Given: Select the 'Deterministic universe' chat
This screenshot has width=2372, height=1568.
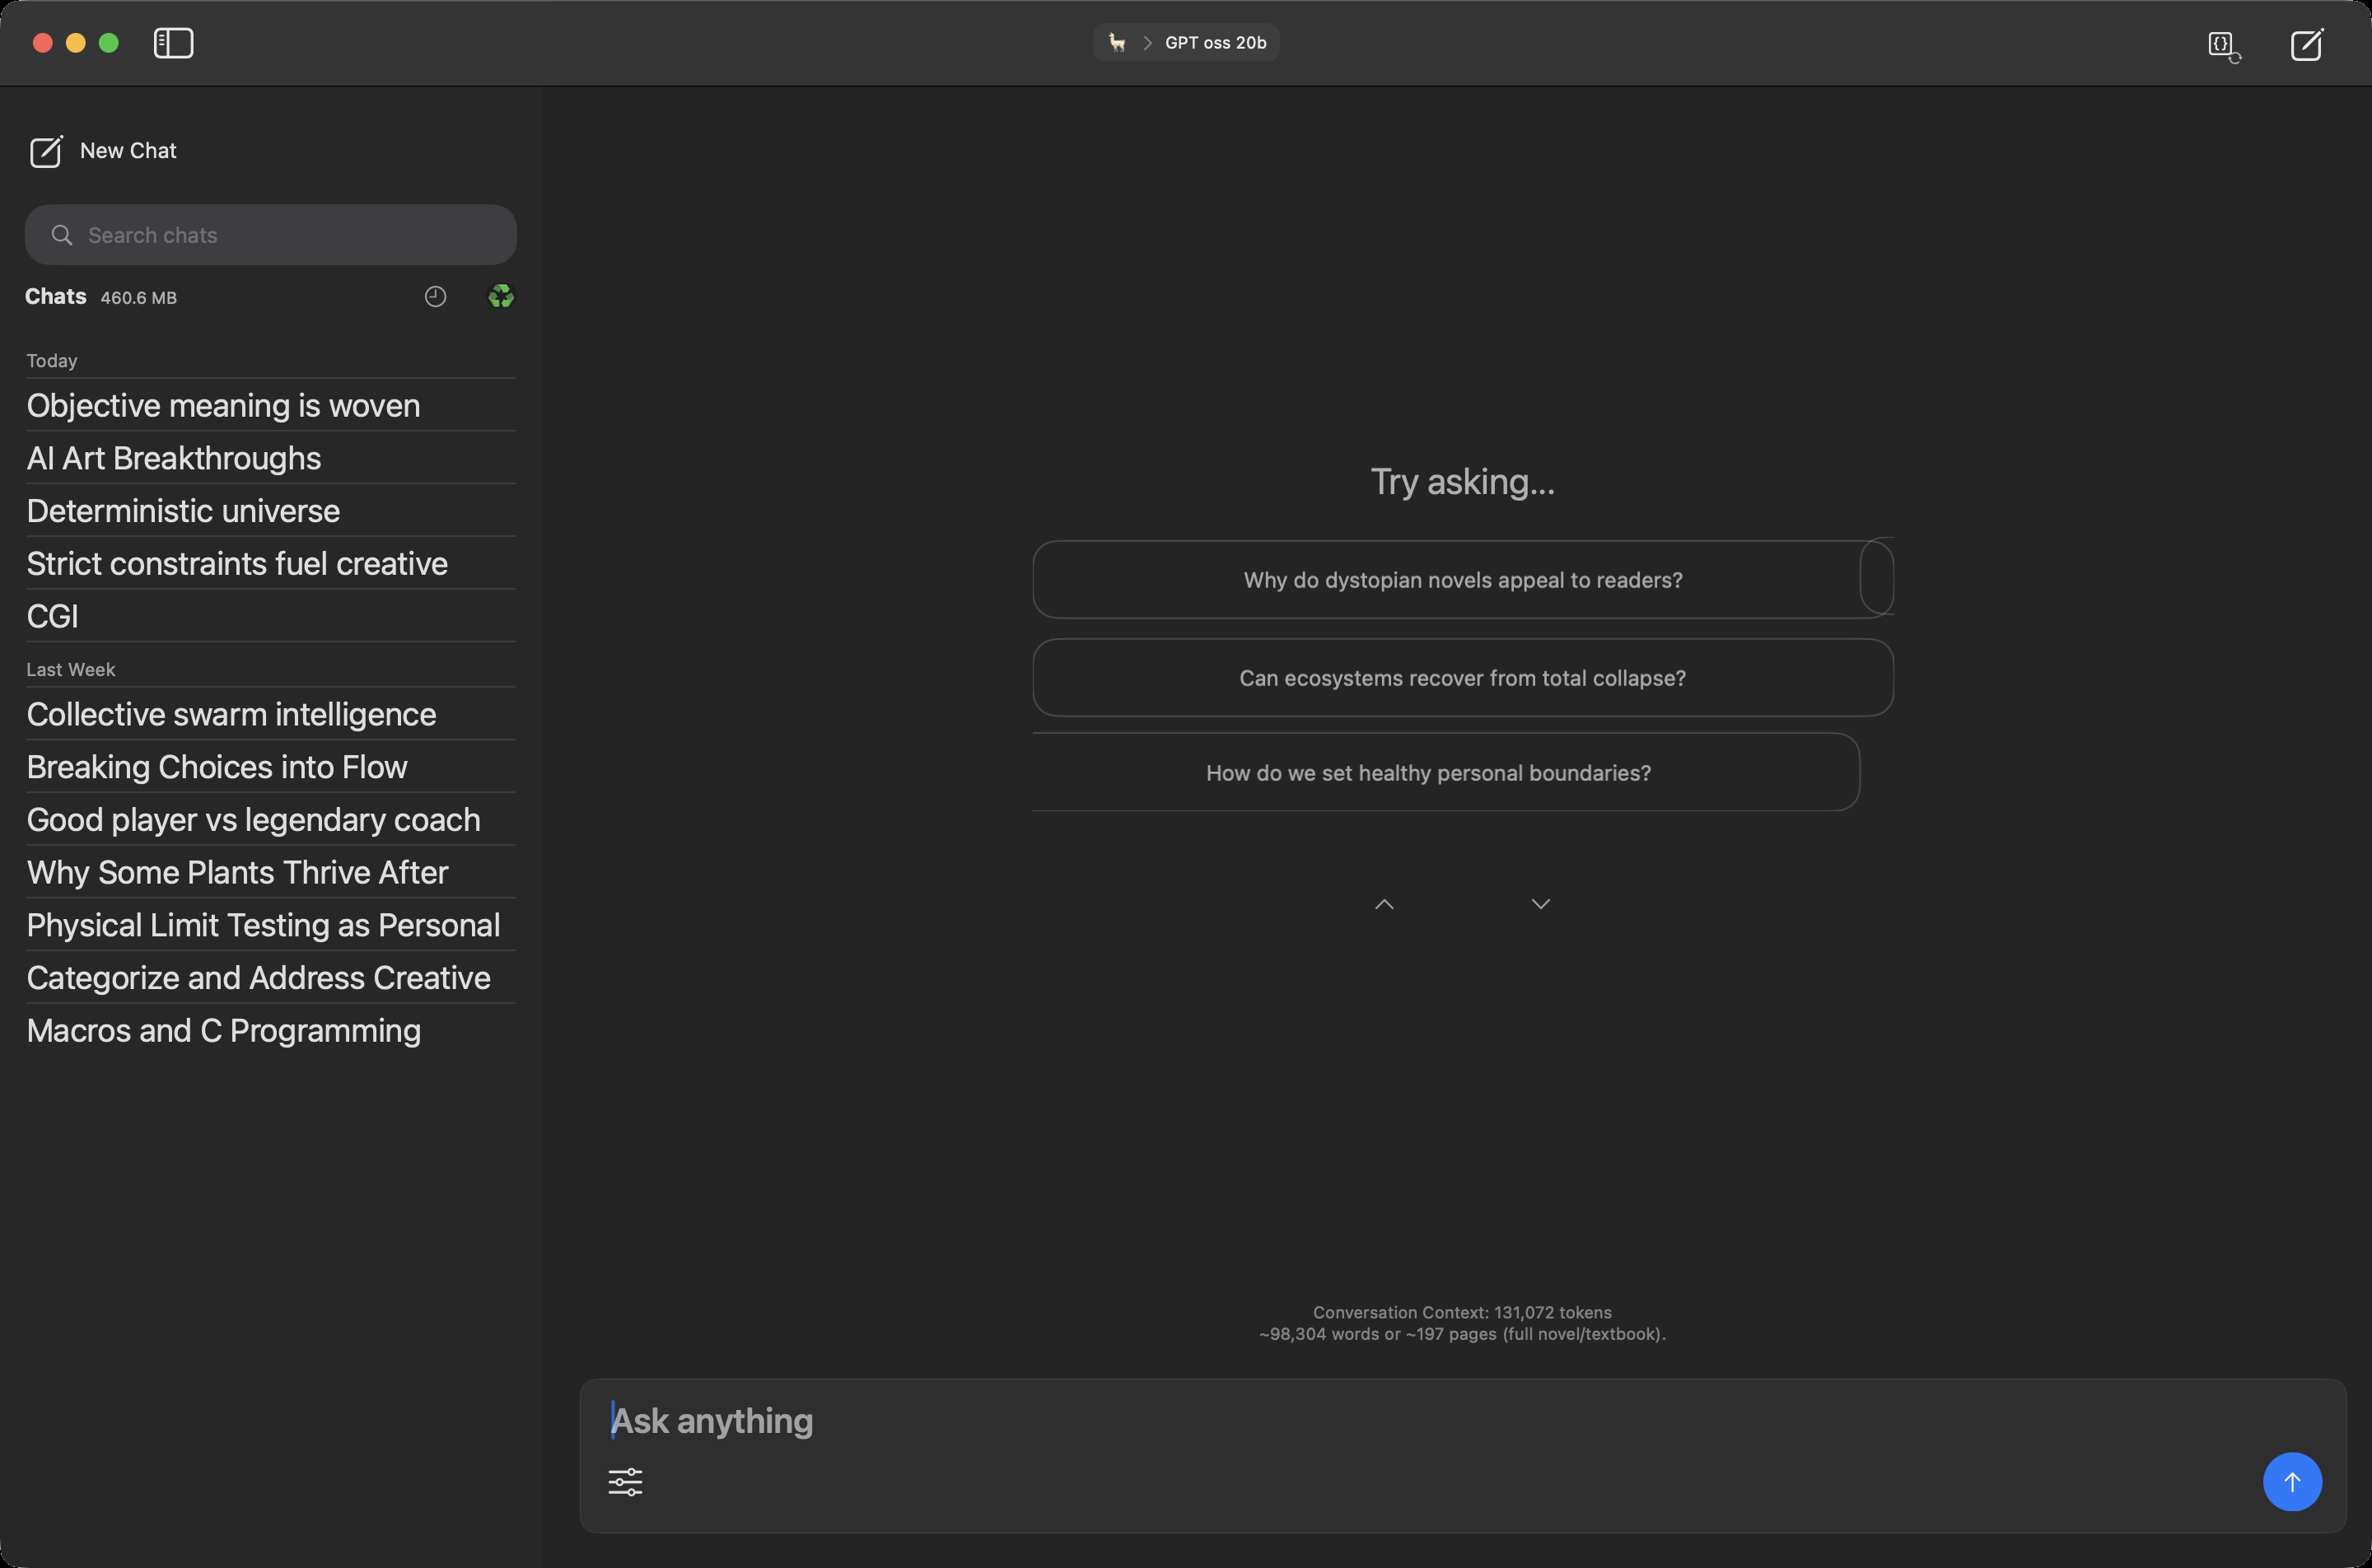Looking at the screenshot, I should (183, 510).
